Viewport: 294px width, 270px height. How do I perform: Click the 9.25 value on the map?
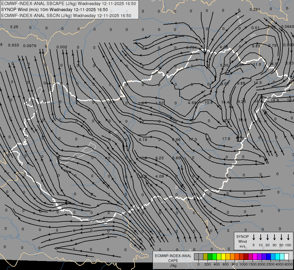pyautogui.click(x=241, y=102)
